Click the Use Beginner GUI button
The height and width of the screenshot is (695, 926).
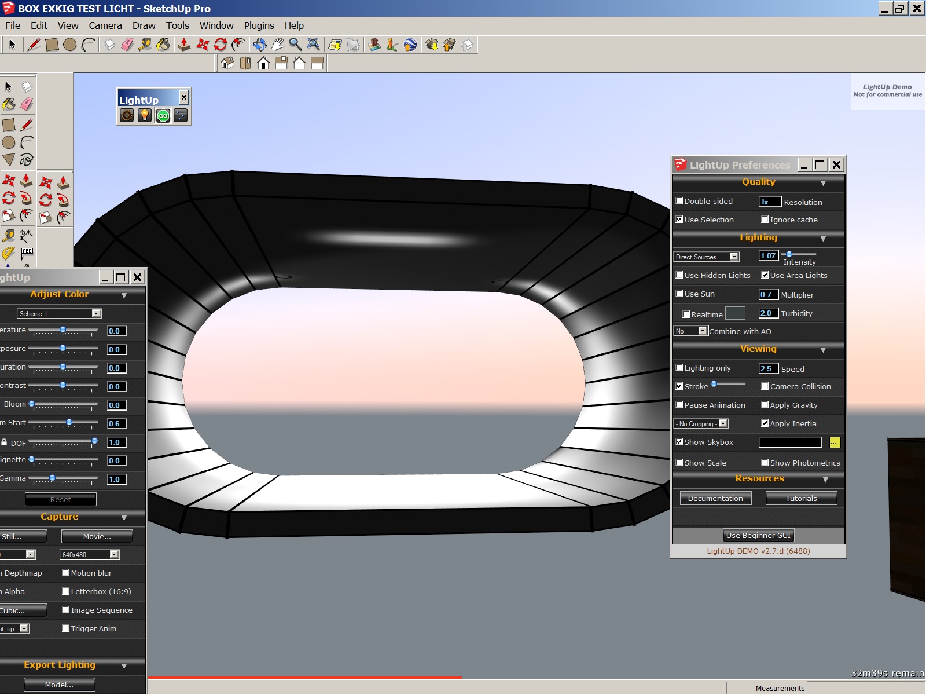pos(758,535)
